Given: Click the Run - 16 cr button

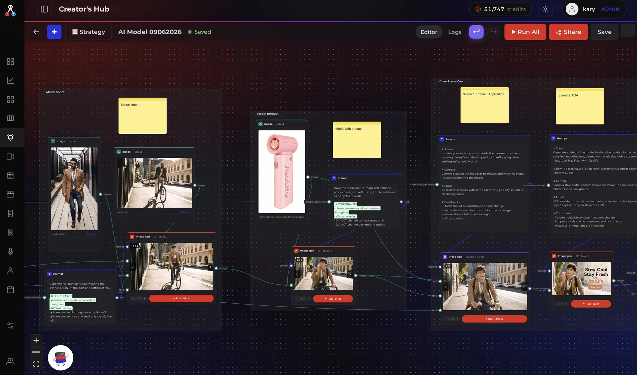Looking at the screenshot, I should pyautogui.click(x=181, y=298).
